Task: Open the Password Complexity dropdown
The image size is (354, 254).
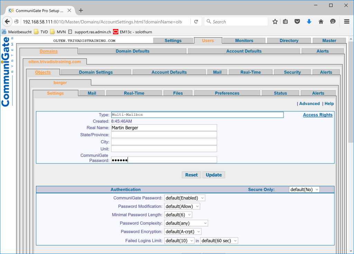Action: [186, 223]
